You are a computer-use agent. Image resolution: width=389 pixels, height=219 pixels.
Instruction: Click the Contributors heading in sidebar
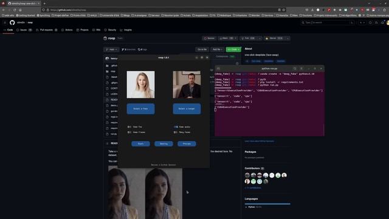(x=252, y=169)
